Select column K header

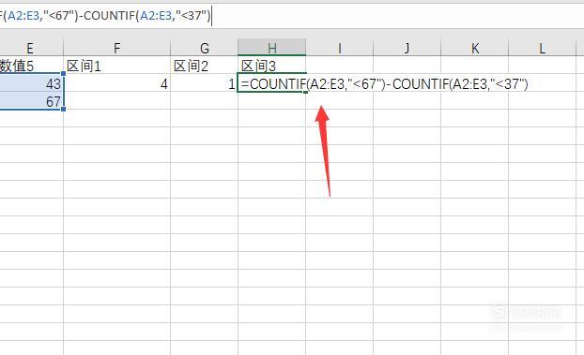pyautogui.click(x=475, y=48)
